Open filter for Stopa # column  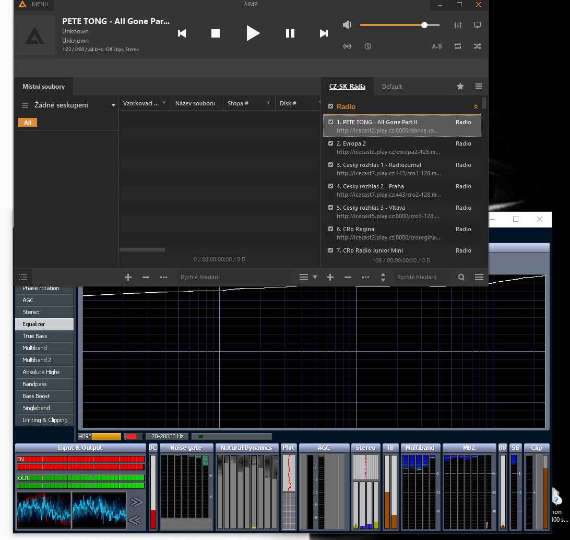point(268,103)
